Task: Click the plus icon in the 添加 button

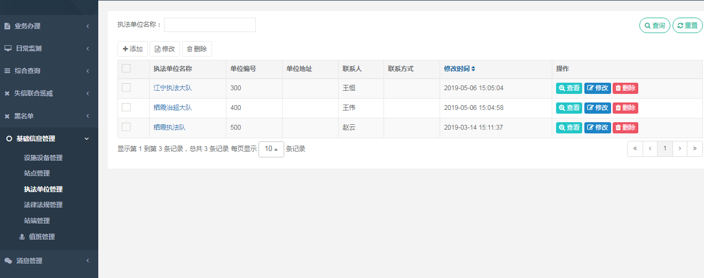Action: point(126,49)
